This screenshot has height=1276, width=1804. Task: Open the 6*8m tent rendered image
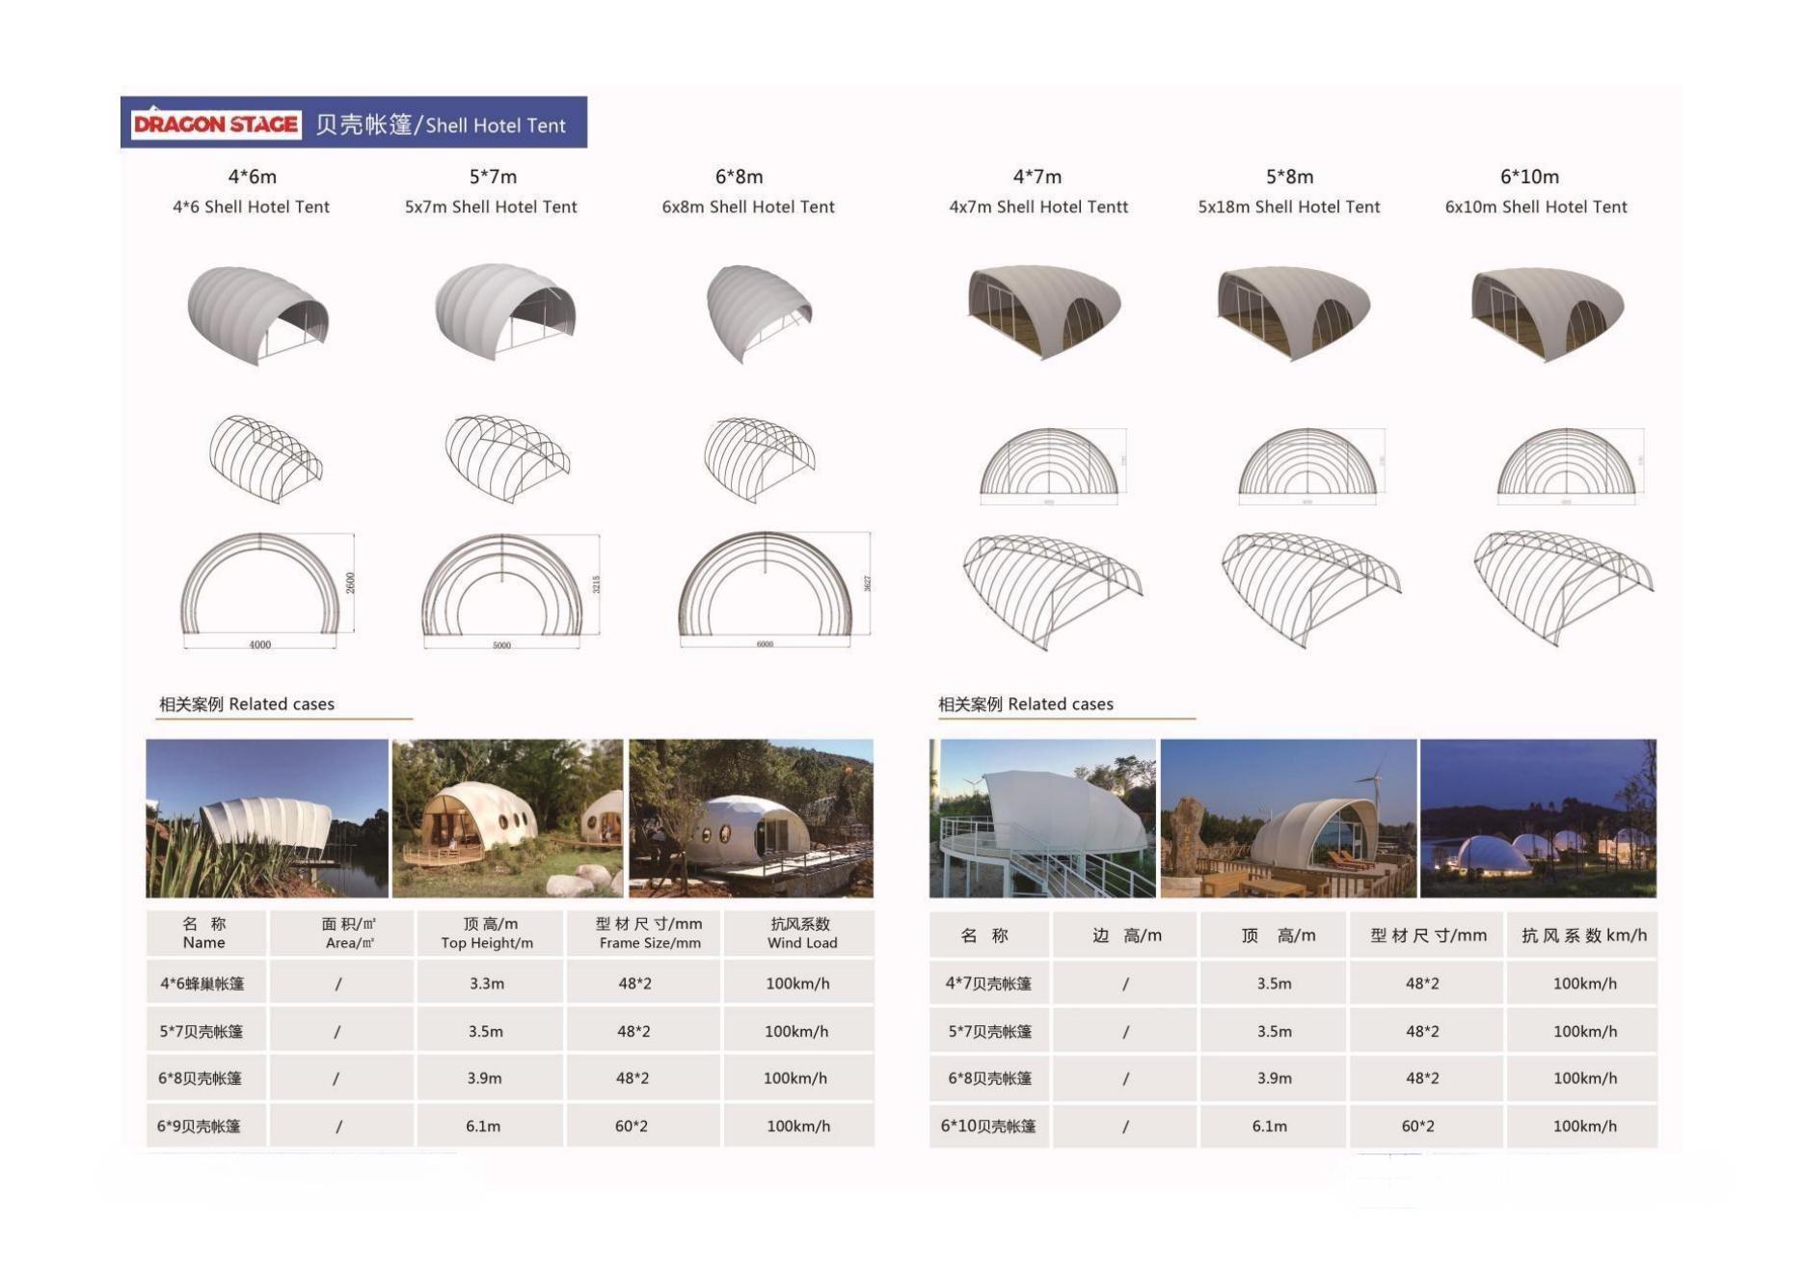pos(759,312)
